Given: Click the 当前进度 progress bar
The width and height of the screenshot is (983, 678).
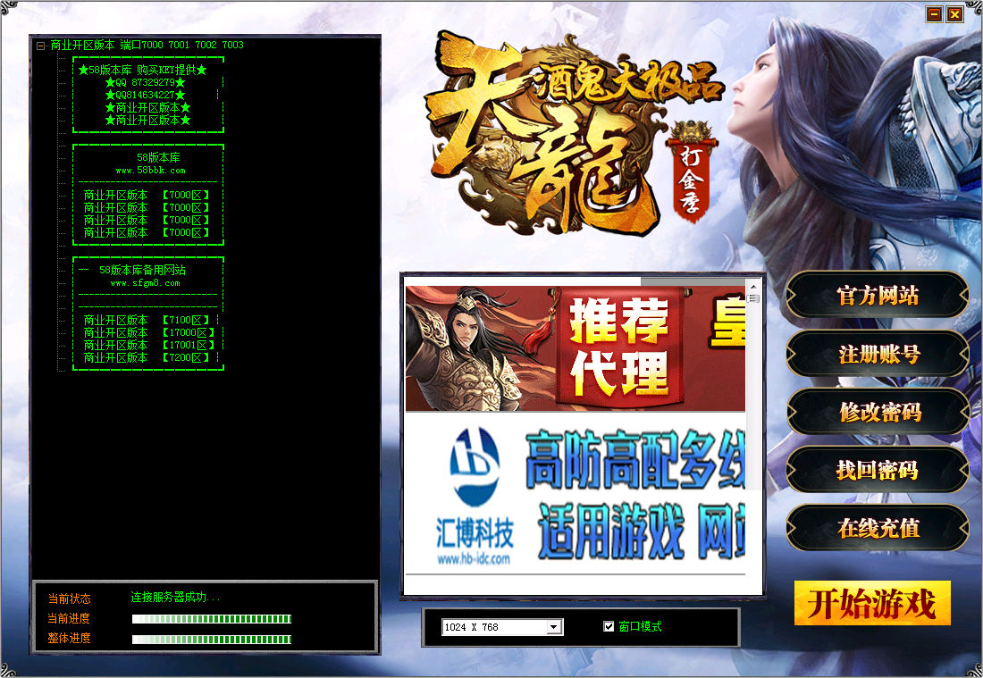Looking at the screenshot, I should 212,619.
